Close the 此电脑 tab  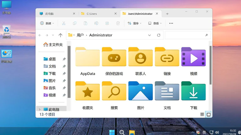click(74, 14)
